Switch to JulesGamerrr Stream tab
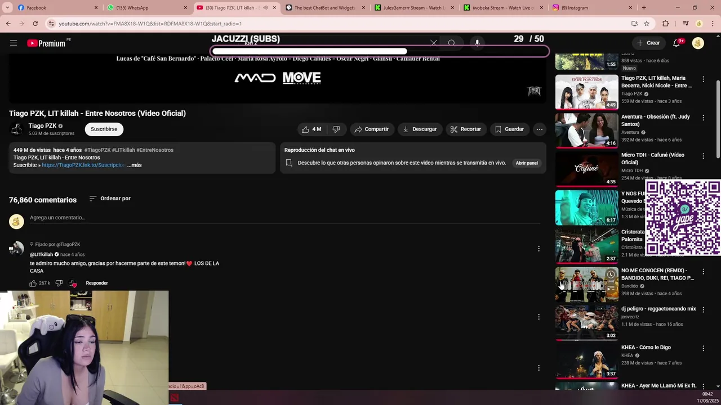 pyautogui.click(x=413, y=8)
